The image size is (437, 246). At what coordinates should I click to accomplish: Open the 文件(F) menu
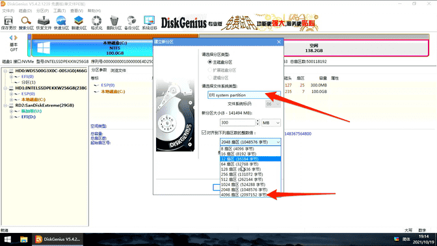coord(8,10)
